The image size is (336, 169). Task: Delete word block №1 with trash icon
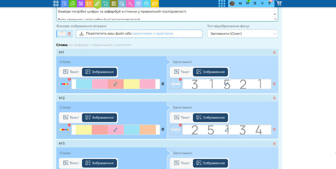[274, 53]
